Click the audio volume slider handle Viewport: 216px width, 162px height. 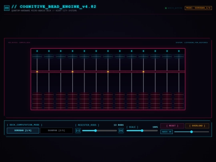coord(192,132)
